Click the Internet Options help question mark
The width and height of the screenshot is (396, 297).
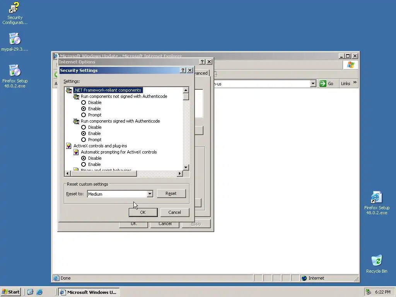pyautogui.click(x=202, y=61)
